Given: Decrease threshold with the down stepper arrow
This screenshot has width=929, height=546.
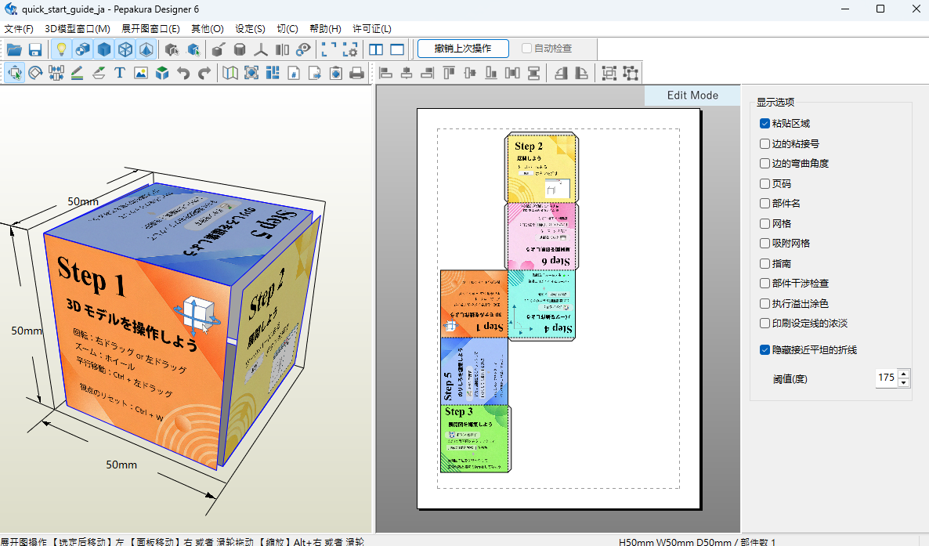Looking at the screenshot, I should 903,382.
